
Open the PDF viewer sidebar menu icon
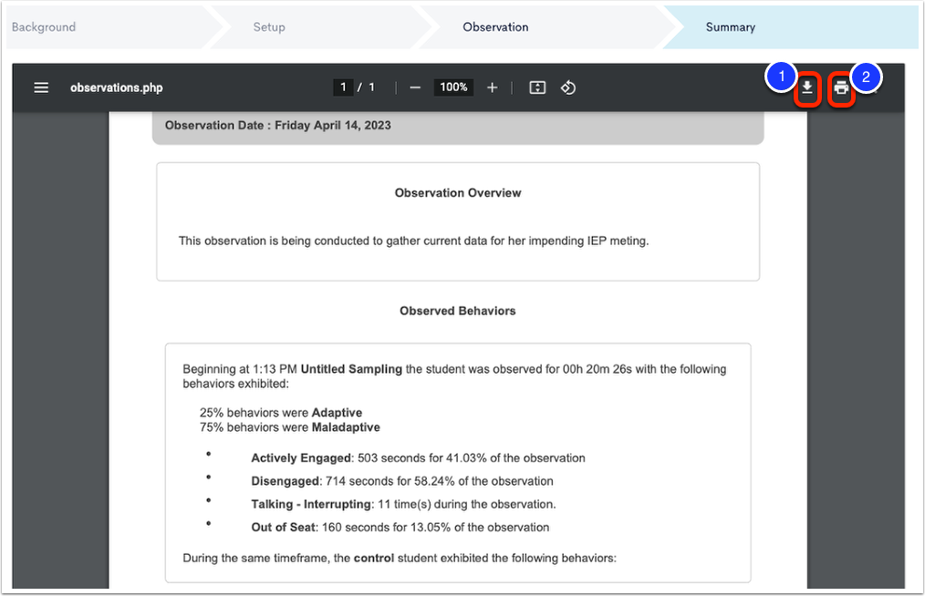pyautogui.click(x=41, y=87)
